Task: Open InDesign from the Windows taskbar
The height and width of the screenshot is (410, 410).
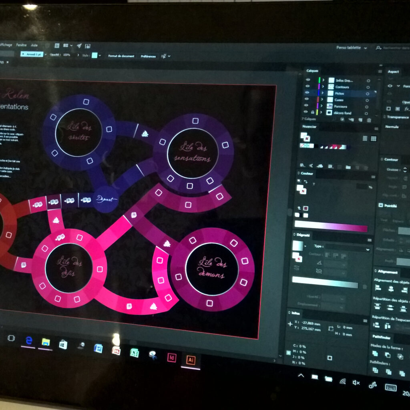Action: 171,358
